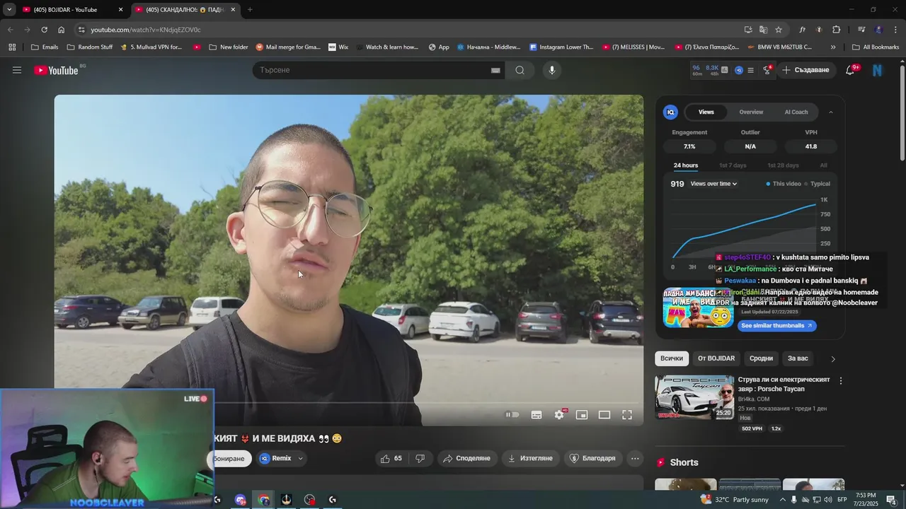
Task: Click the Изтегляне download button
Action: click(x=530, y=458)
